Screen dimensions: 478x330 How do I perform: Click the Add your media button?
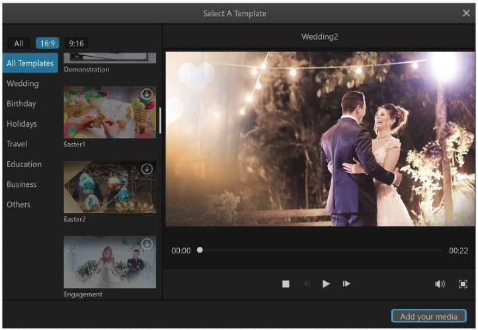[428, 316]
